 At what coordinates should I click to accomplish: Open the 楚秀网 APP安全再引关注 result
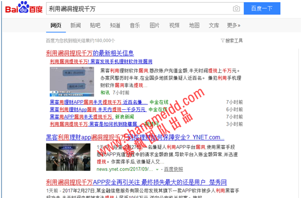coord(136,182)
